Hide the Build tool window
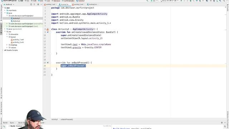229x129 pixels. point(225,123)
